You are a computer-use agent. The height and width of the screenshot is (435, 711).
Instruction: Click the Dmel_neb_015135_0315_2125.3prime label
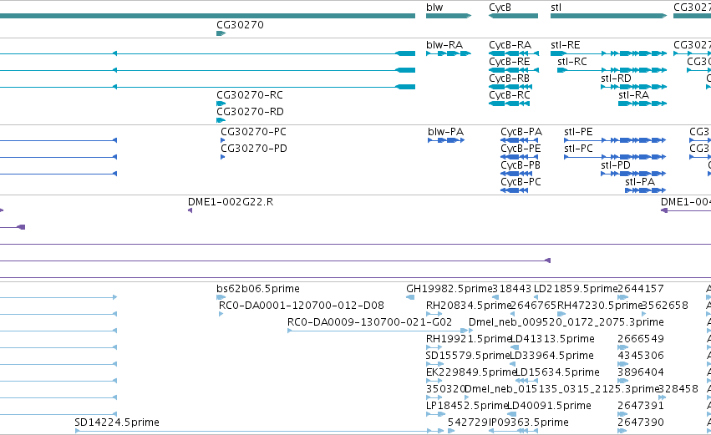561,389
